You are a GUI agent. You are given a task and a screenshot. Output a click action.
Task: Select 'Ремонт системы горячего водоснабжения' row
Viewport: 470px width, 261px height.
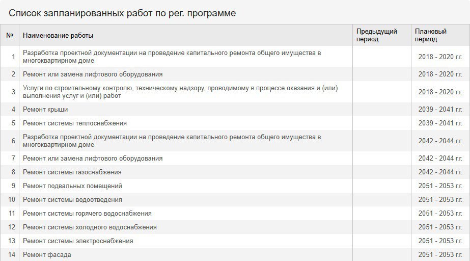[235, 214]
